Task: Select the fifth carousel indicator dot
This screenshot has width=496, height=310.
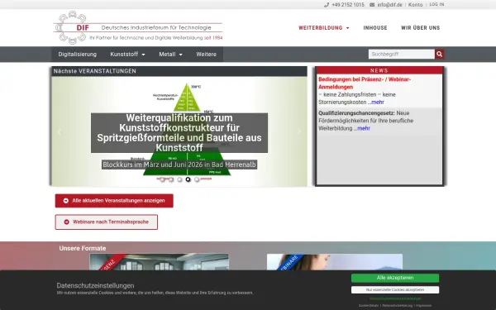Action: tap(197, 179)
